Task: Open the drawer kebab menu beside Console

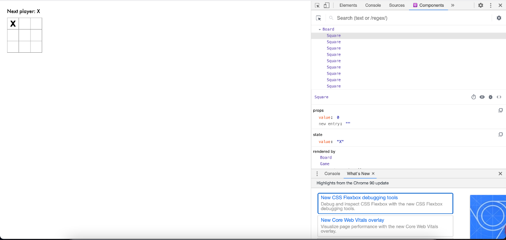Action: (317, 174)
